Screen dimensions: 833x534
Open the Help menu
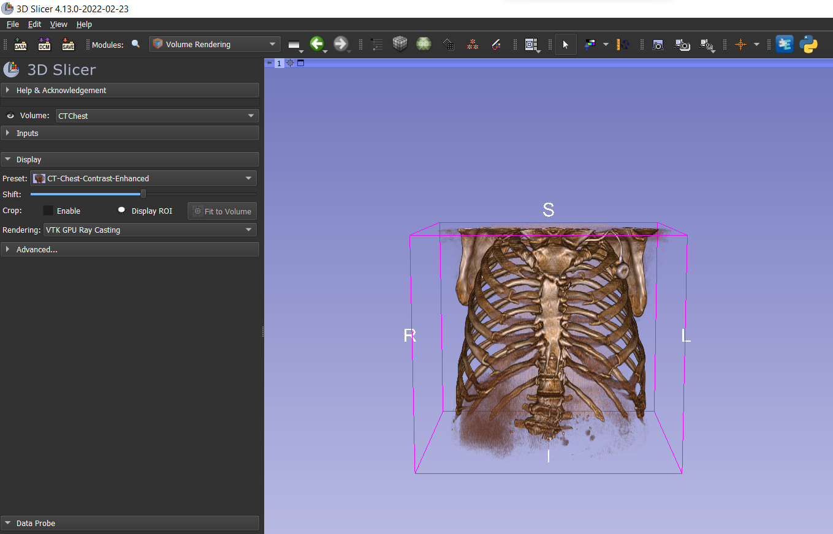85,24
